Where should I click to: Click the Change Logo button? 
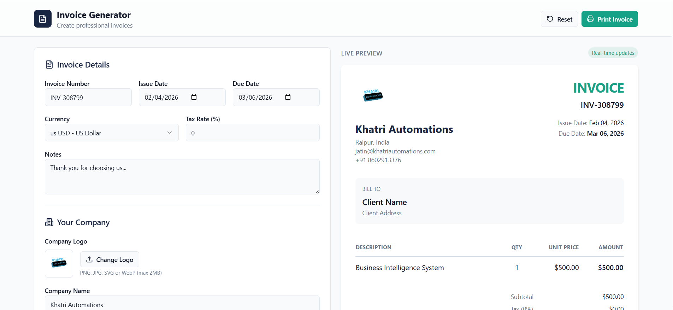(x=110, y=259)
